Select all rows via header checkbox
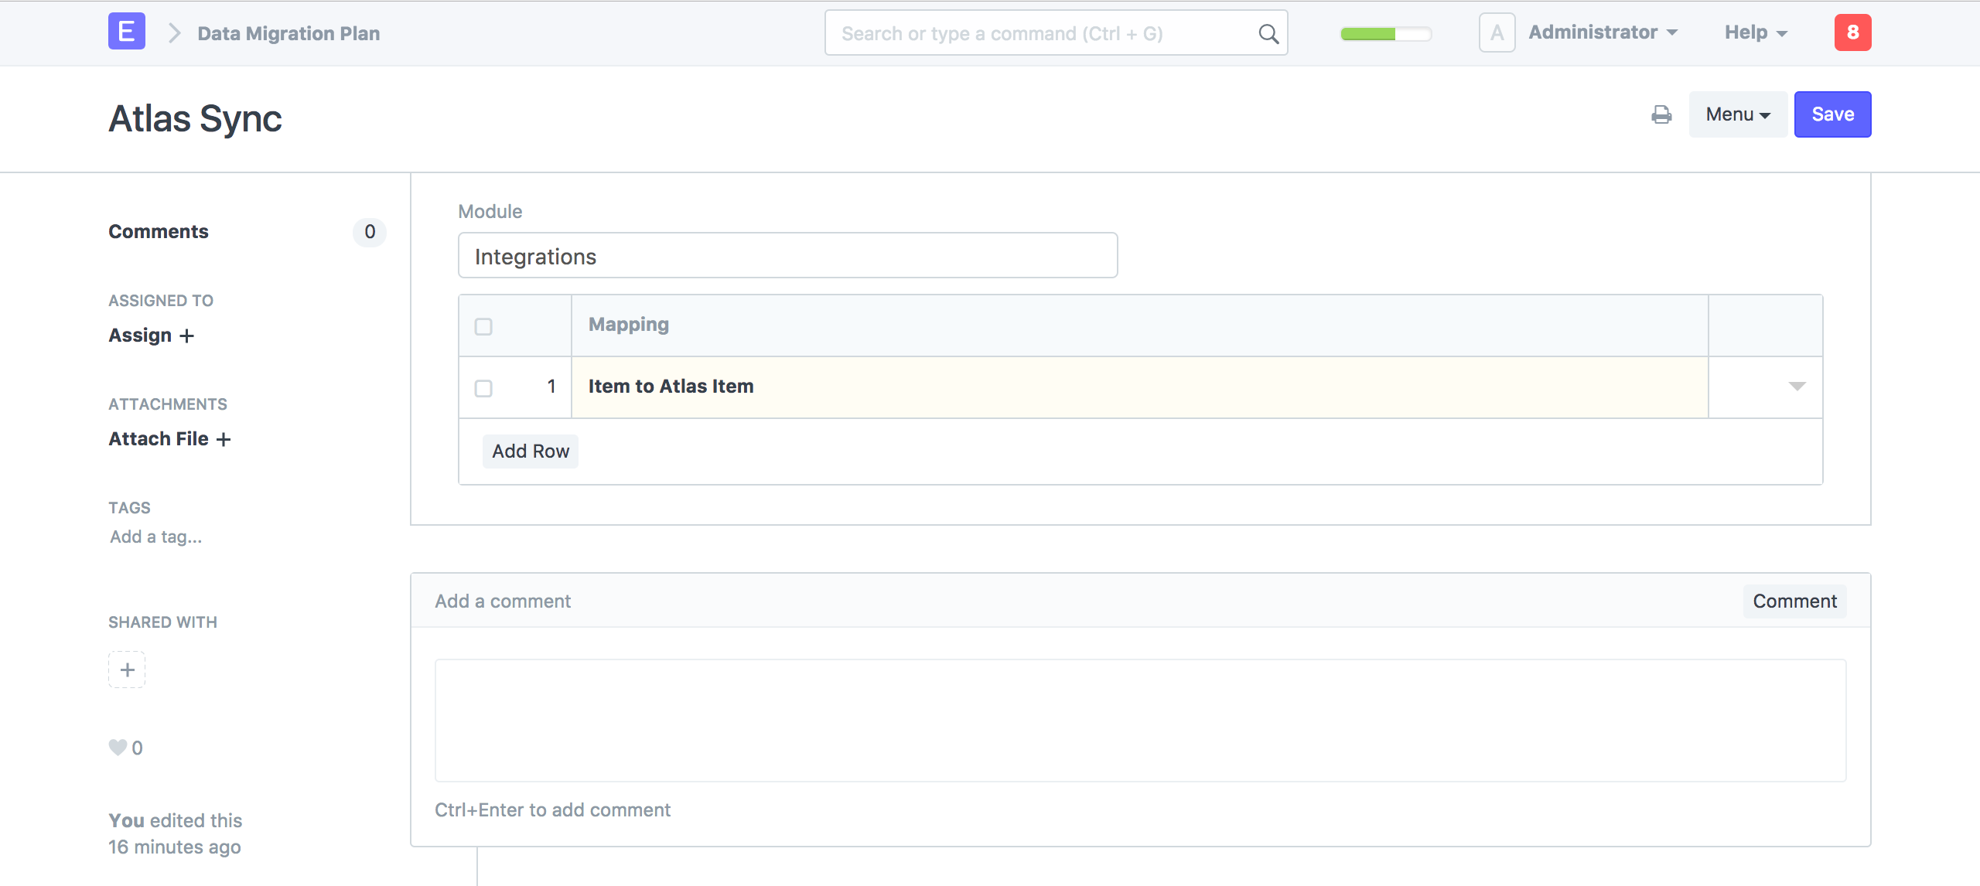 coord(483,327)
